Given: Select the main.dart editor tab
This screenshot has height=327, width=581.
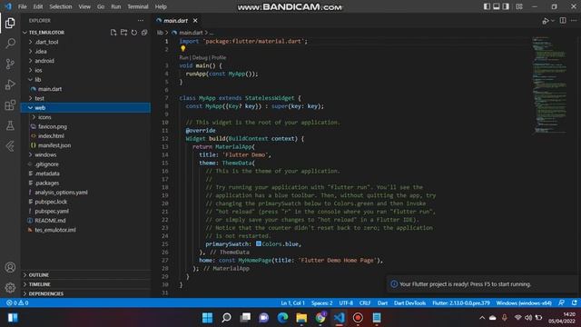Looking at the screenshot, I should (x=175, y=21).
